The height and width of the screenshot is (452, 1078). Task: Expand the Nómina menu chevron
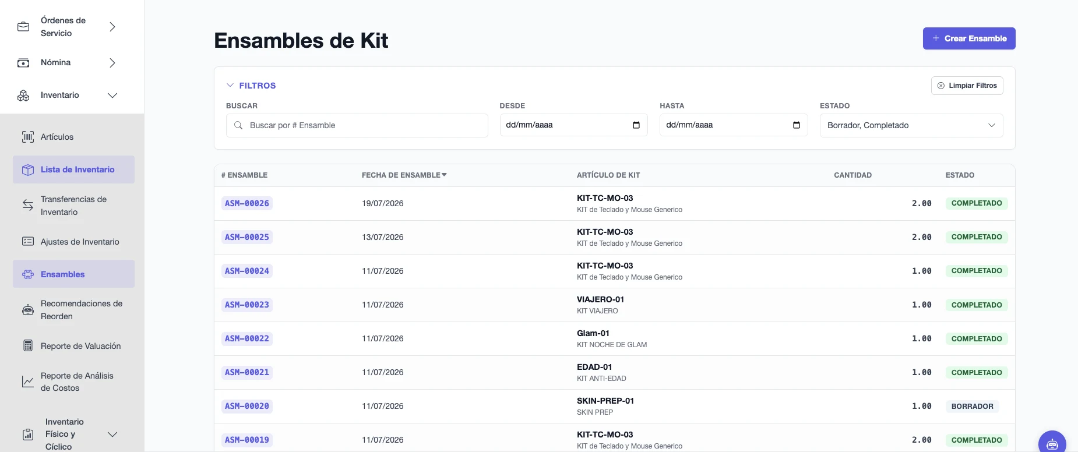112,63
